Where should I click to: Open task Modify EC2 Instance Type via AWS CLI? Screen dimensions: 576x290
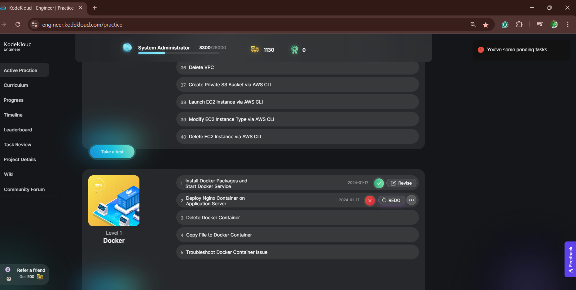297,119
